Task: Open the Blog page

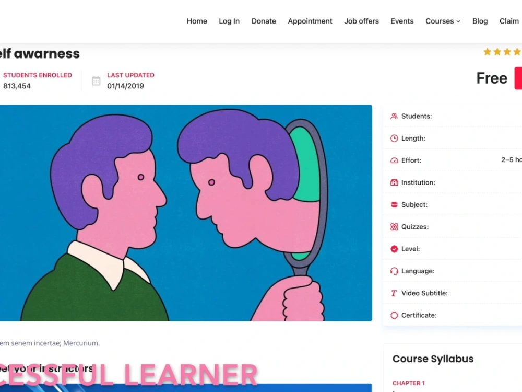Action: tap(480, 21)
